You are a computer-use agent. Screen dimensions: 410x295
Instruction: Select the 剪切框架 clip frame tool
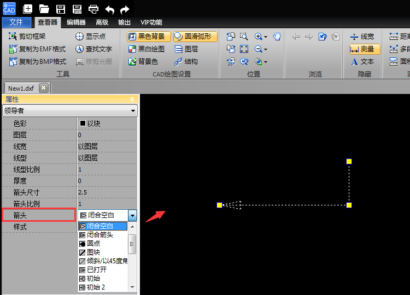(27, 36)
